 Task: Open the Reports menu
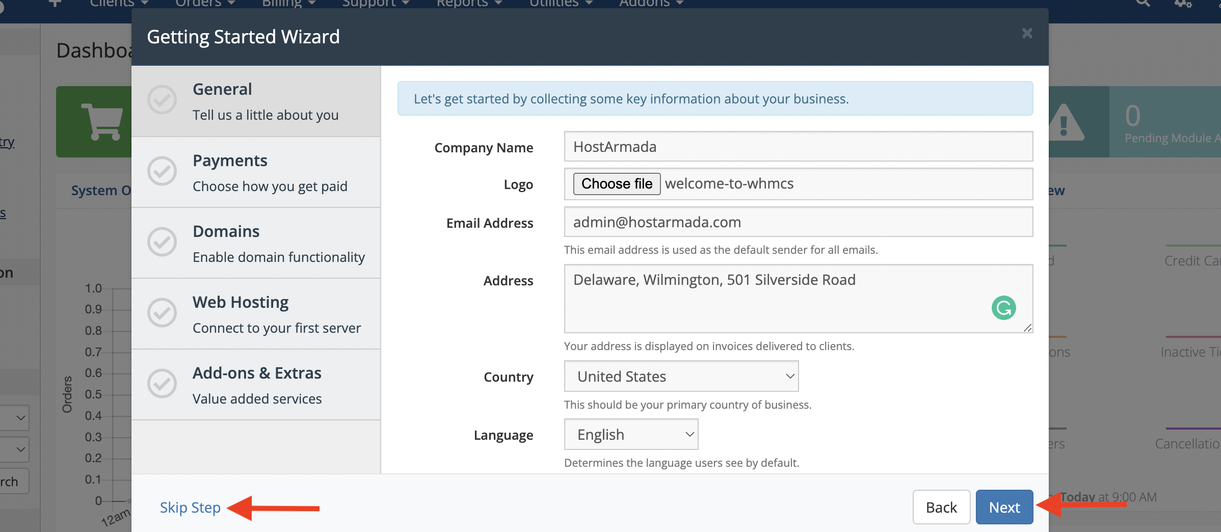[469, 4]
